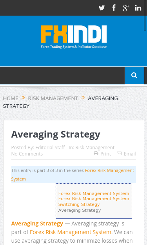Go to HOME in the breadcrumb
147x245 pixels.
11,98
